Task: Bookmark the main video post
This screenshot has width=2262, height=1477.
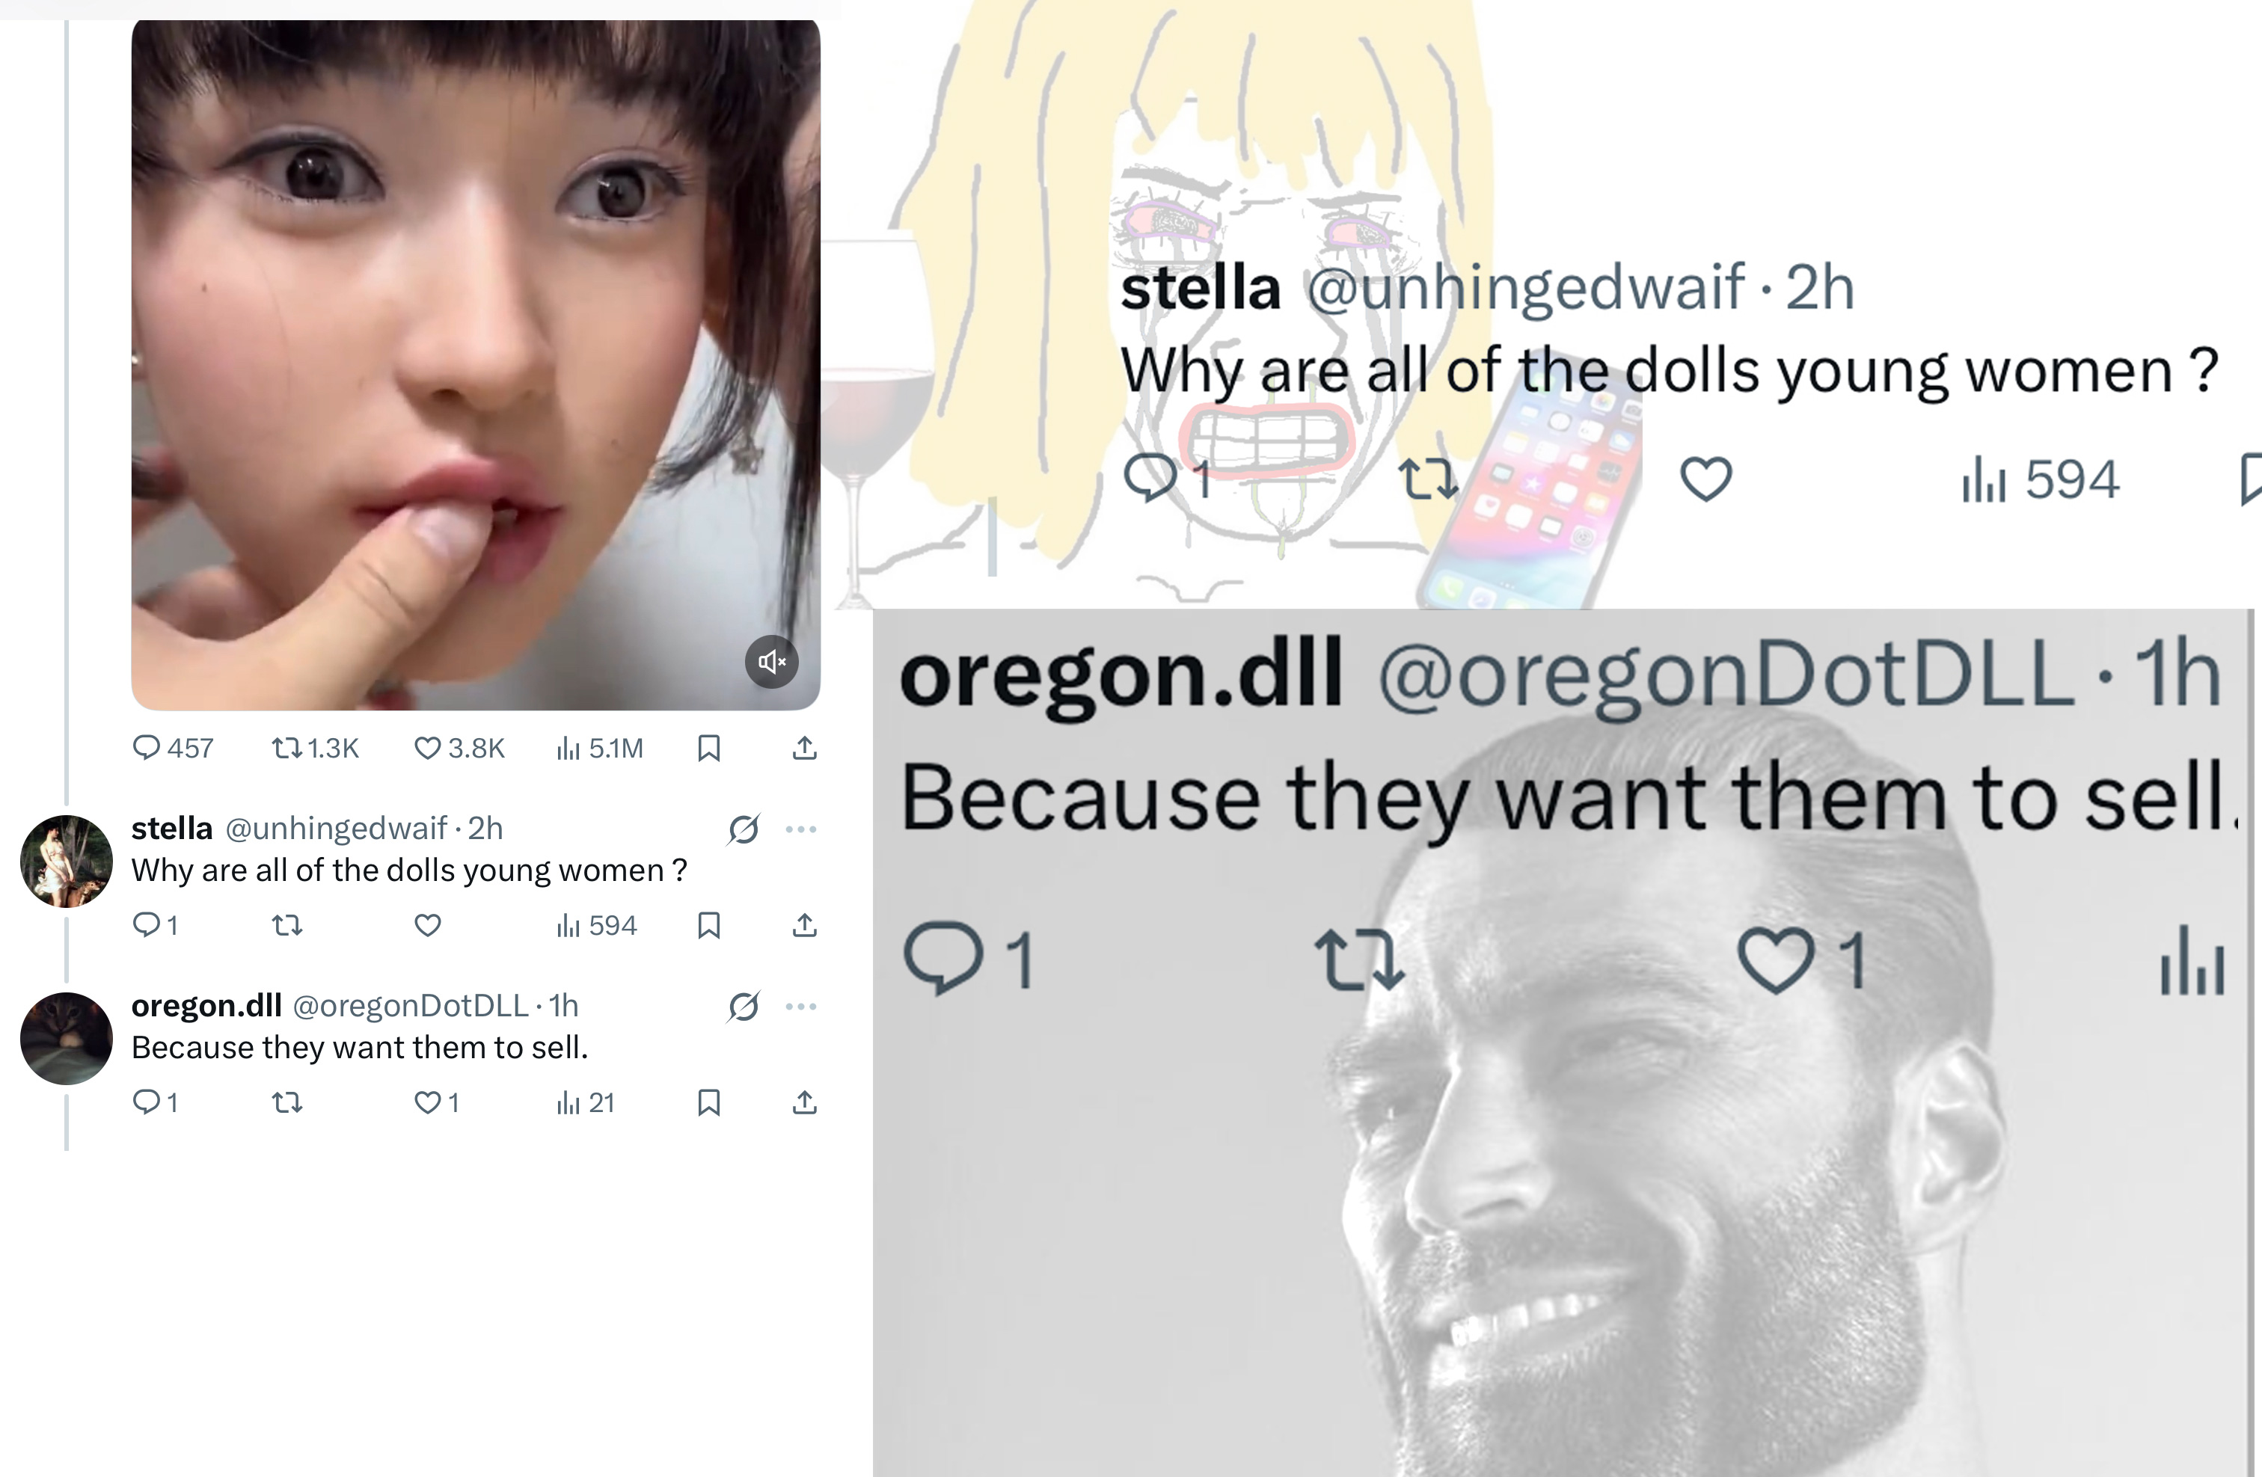Action: 709,748
